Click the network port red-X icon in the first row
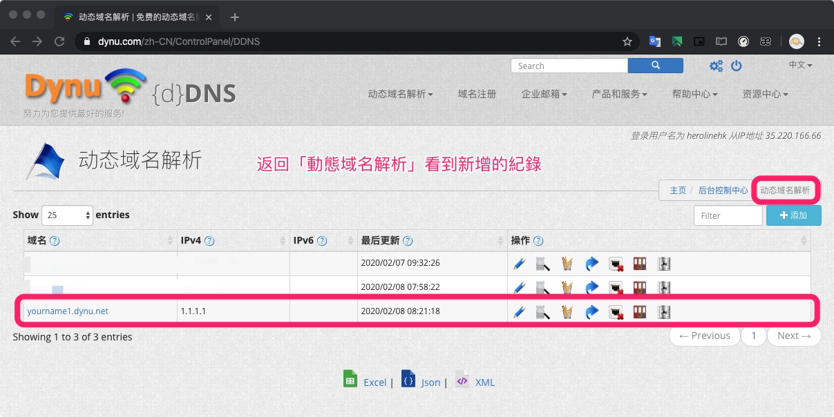The width and height of the screenshot is (834, 417). pos(616,264)
